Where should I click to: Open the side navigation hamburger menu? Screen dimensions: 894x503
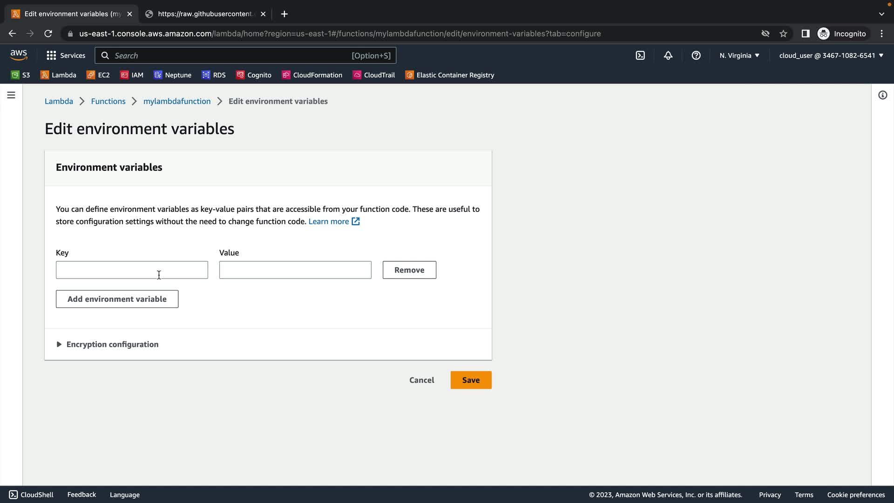click(11, 95)
